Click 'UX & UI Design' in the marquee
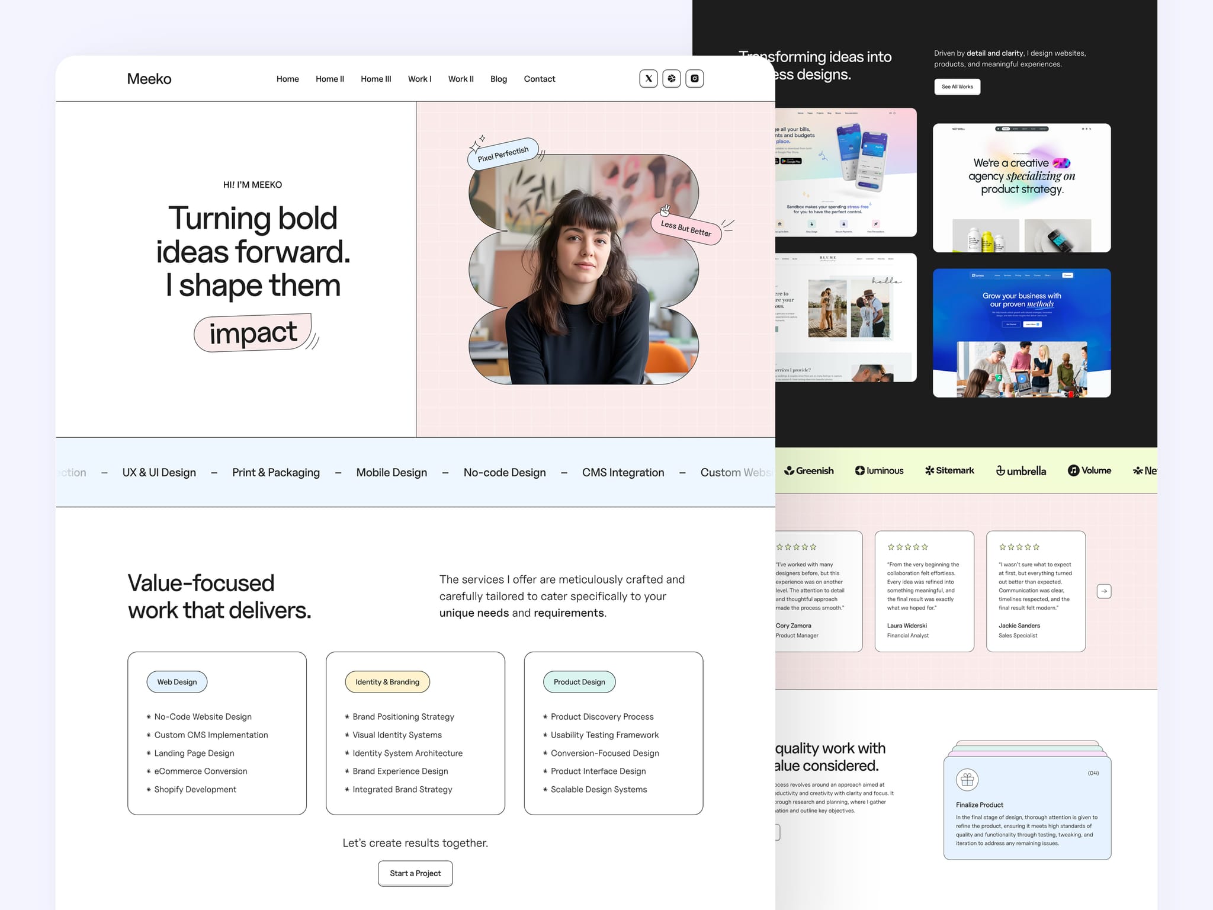The image size is (1213, 910). [x=159, y=472]
